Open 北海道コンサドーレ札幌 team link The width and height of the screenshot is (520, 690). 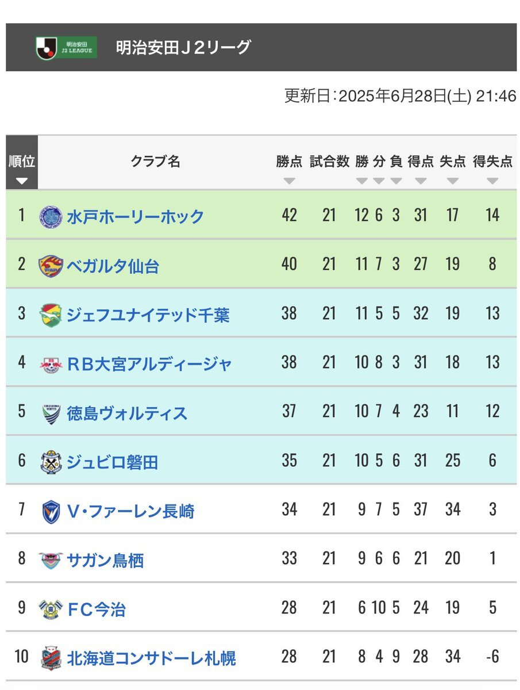coord(151,658)
